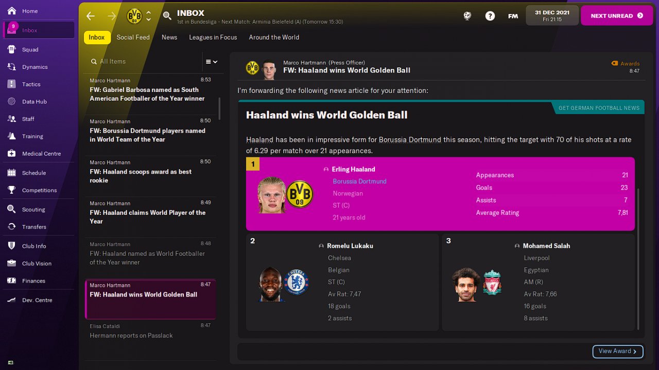Open the Tactics sidebar icon

click(x=11, y=84)
